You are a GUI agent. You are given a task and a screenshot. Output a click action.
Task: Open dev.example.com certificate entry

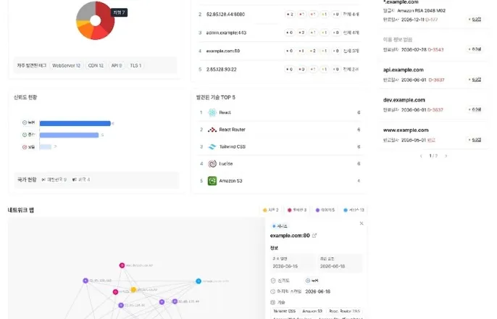click(433, 104)
